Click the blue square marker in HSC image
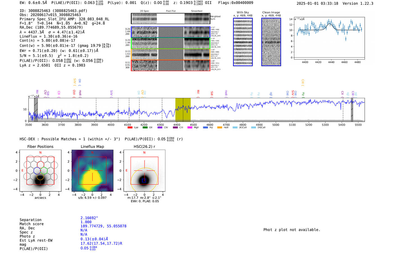The image size is (393, 268). coord(144,181)
